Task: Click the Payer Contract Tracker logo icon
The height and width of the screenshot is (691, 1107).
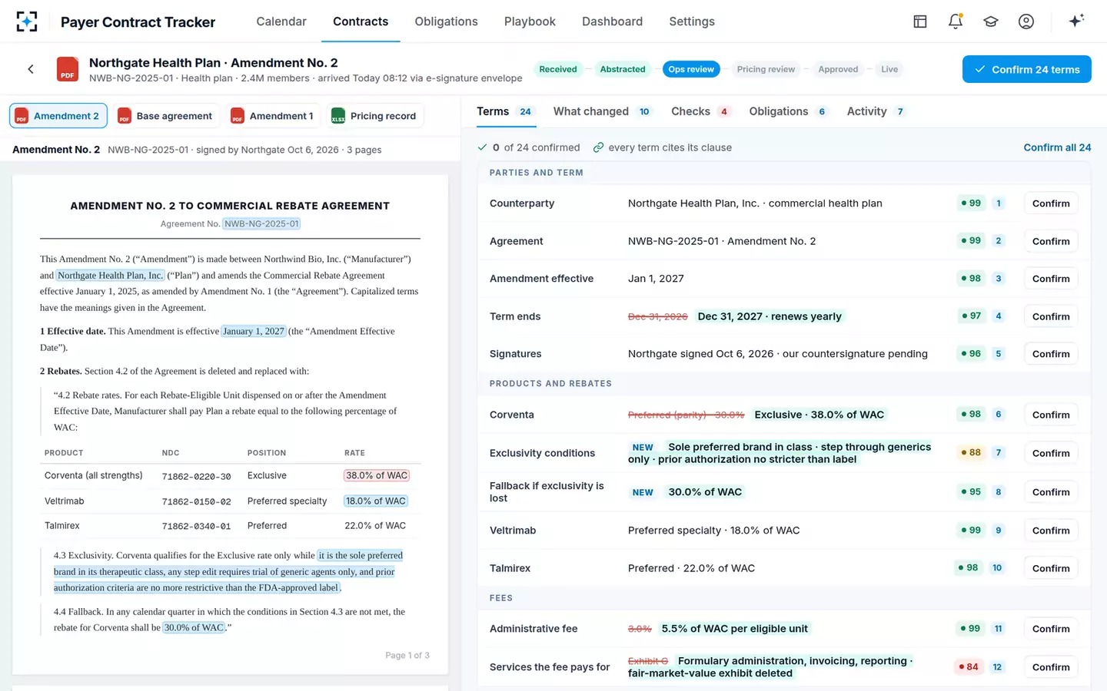Action: click(x=27, y=21)
